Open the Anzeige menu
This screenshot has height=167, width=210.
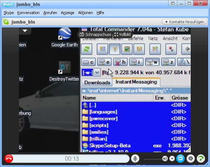(x=67, y=13)
